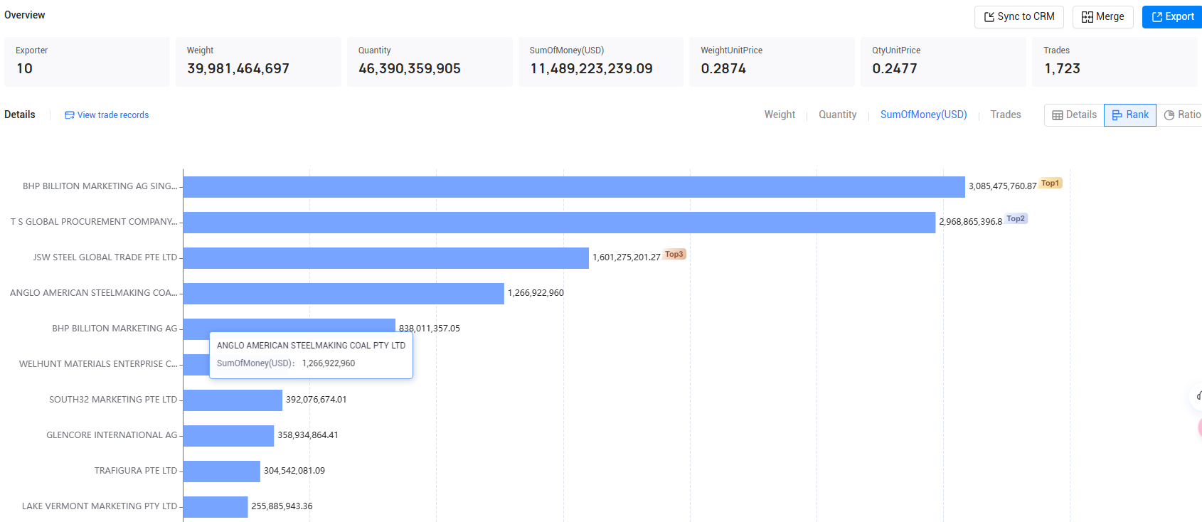Screen dimensions: 1202x522
Task: Click the Anglo American Steelmaking Coal bar
Action: [x=344, y=294]
